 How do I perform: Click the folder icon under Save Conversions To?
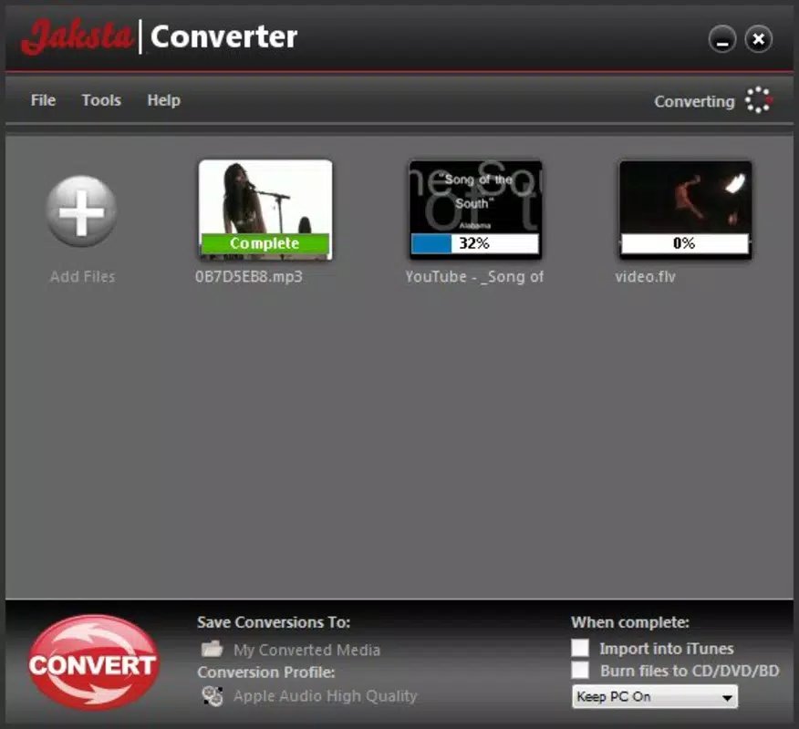212,649
